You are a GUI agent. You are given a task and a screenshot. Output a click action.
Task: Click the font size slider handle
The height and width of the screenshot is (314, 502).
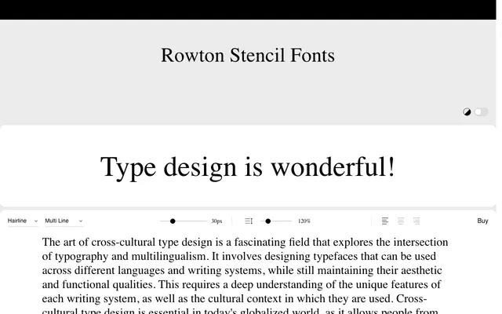[x=173, y=221]
